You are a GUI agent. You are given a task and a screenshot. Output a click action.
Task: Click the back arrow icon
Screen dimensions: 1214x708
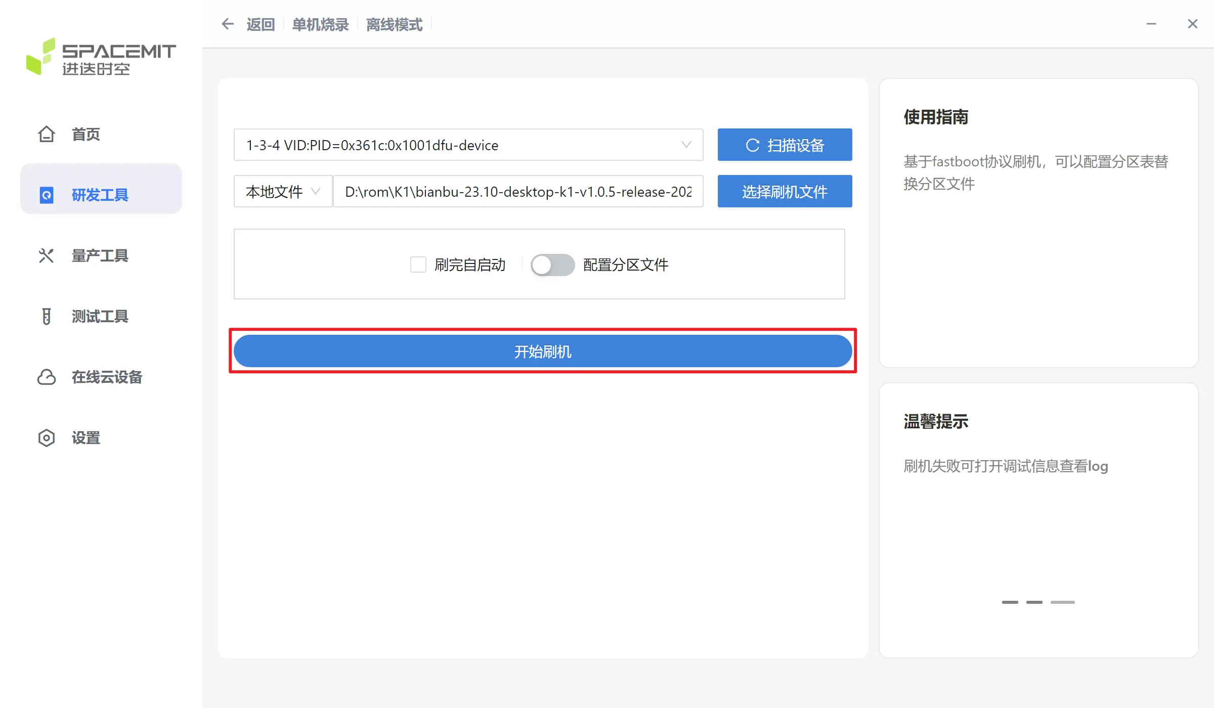point(228,24)
